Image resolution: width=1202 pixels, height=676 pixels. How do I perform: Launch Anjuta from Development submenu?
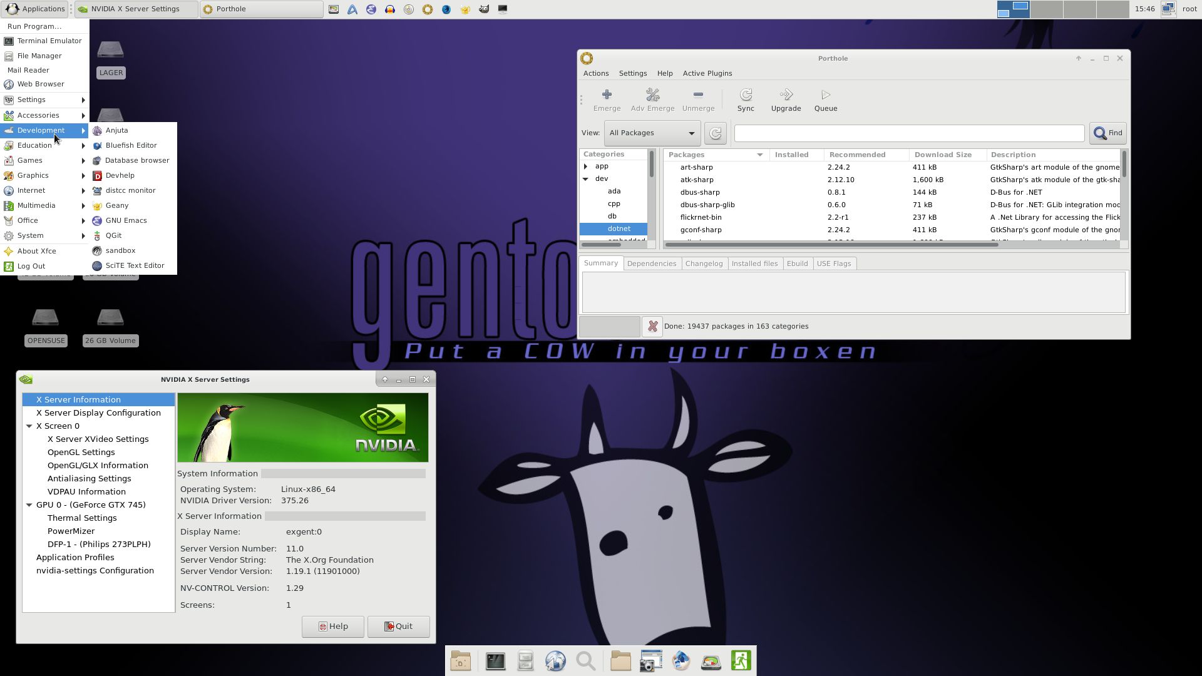pos(133,131)
